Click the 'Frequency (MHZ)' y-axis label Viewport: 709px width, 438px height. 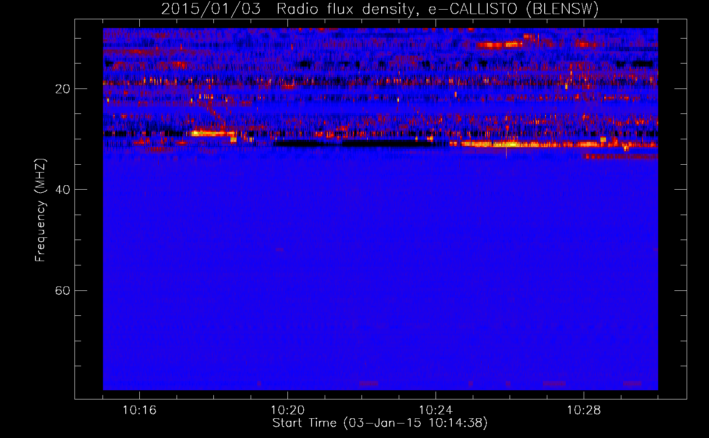click(40, 210)
